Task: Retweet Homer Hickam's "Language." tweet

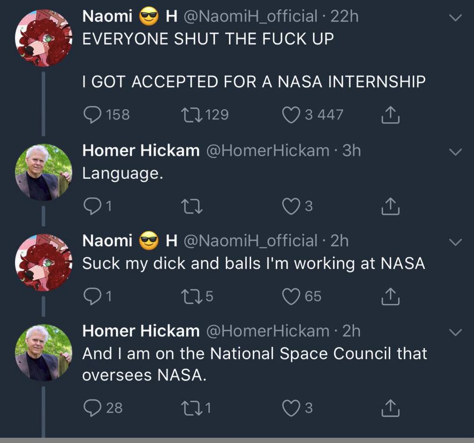Action: (x=191, y=206)
